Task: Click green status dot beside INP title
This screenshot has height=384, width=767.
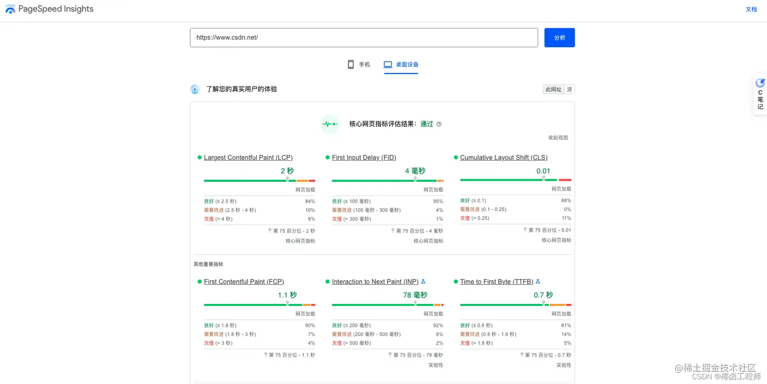Action: [x=328, y=282]
